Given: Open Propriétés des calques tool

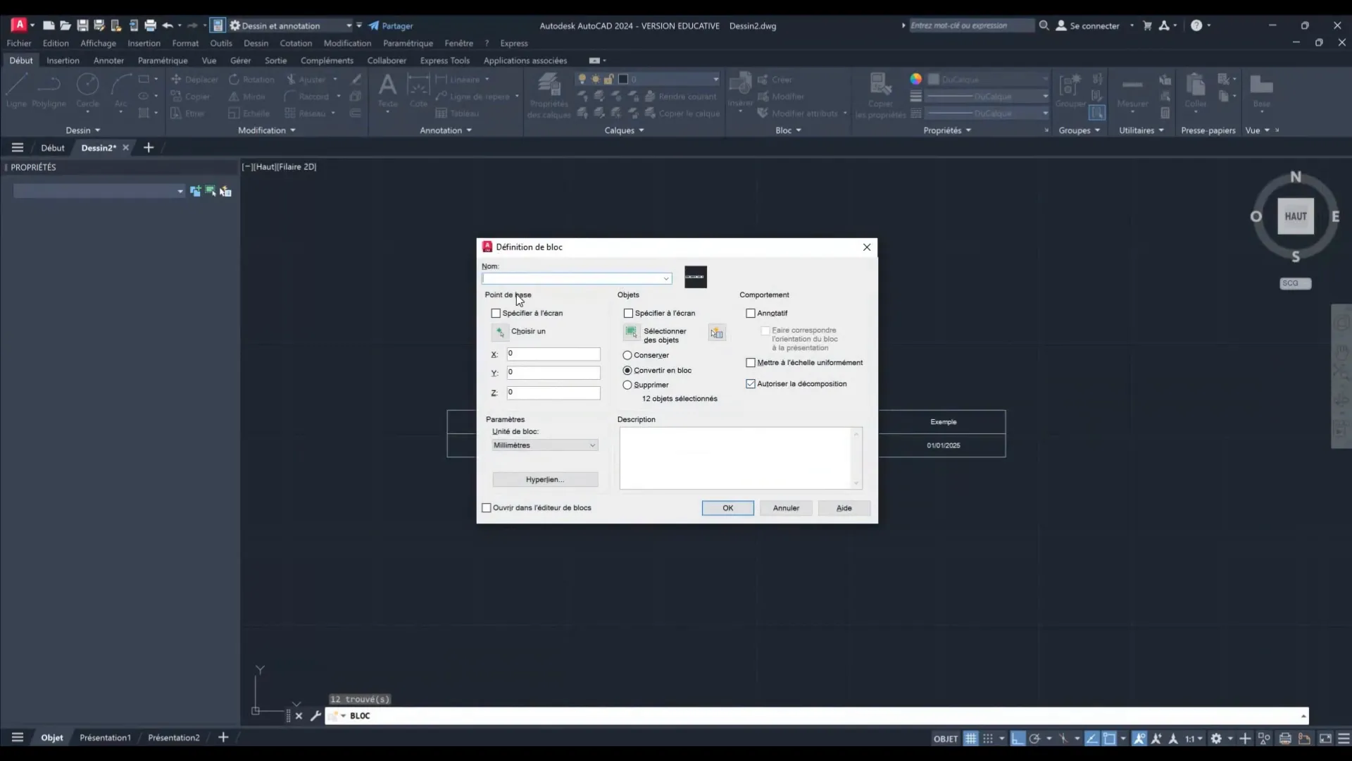Looking at the screenshot, I should [x=549, y=96].
